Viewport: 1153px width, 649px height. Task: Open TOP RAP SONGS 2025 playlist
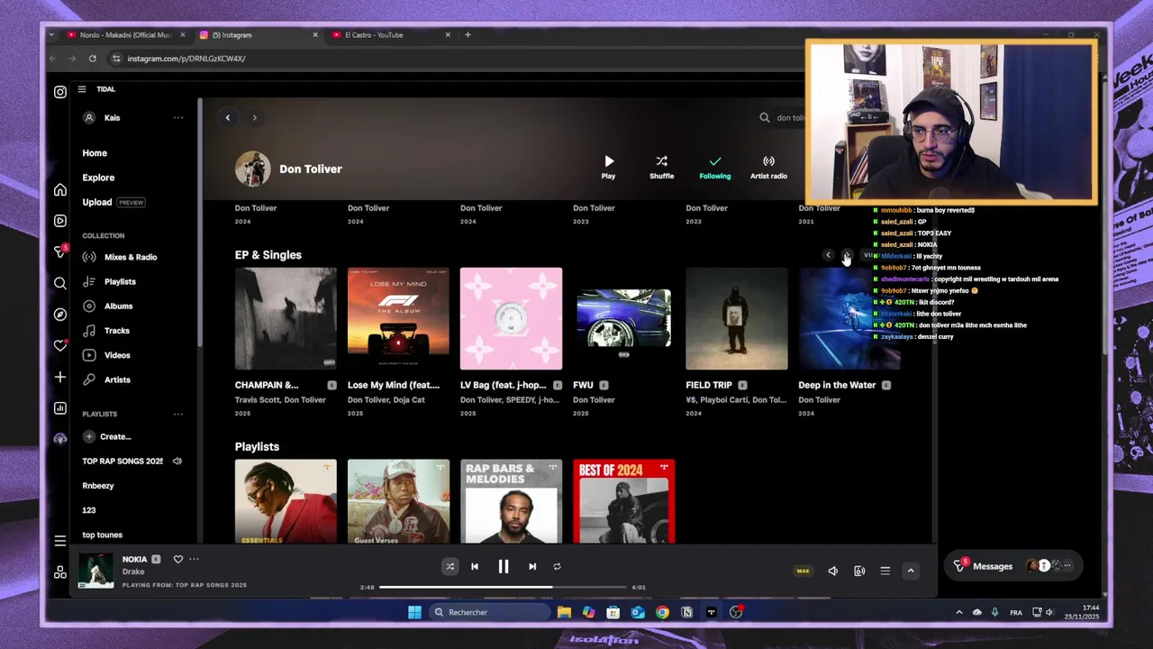click(x=123, y=461)
